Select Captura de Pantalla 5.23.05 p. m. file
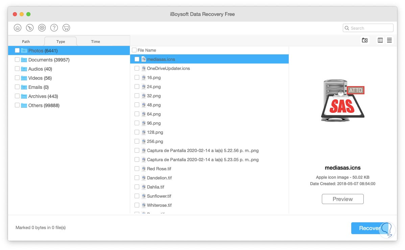The height and width of the screenshot is (250, 405). 210,160
